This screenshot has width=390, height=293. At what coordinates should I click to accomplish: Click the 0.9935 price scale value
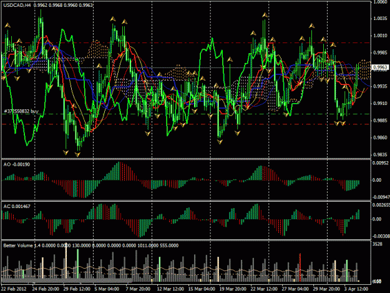[x=380, y=86]
